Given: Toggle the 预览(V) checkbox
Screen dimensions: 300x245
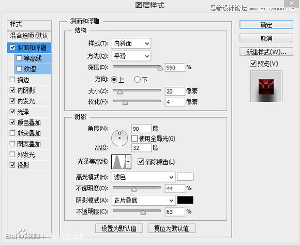Looking at the screenshot, I should [253, 64].
